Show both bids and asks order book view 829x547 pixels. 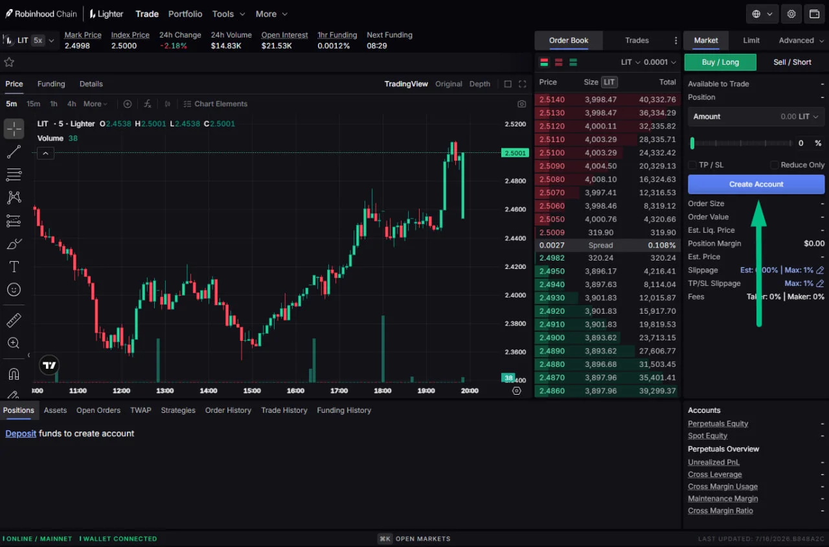coord(544,62)
